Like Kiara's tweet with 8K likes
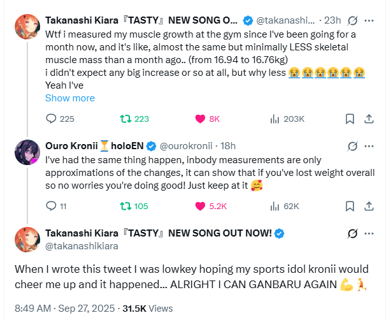Screen dimensions: 386x320 (200, 119)
